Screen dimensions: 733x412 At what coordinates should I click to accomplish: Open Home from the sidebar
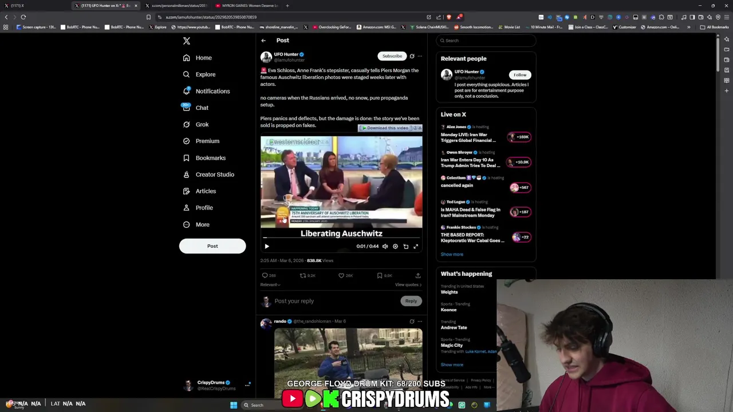(x=198, y=58)
